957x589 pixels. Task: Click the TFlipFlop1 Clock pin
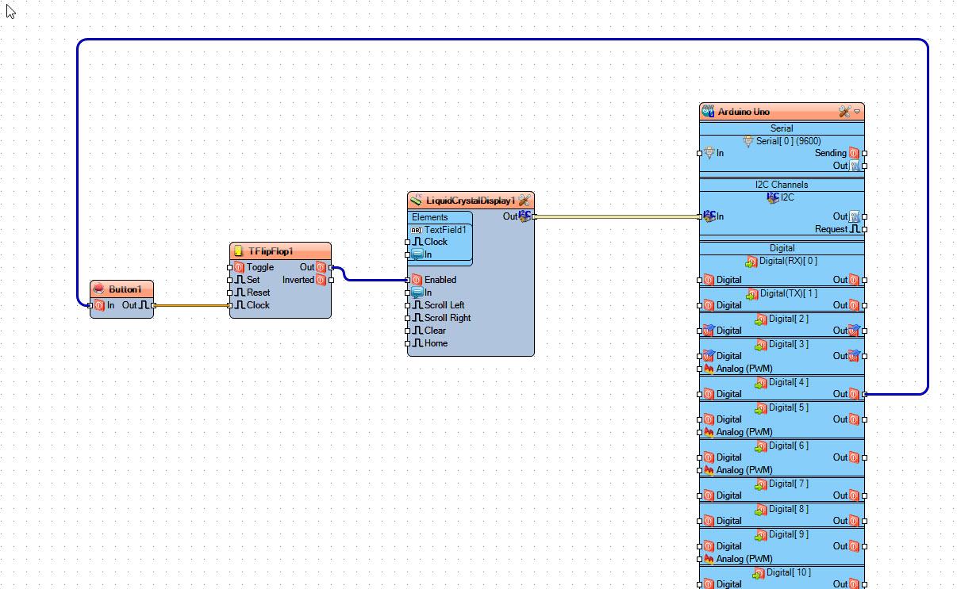[230, 305]
